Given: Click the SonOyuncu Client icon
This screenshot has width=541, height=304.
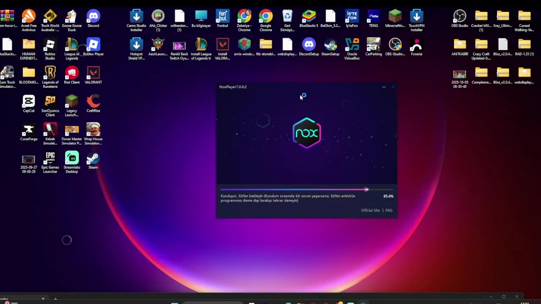Looking at the screenshot, I should click(50, 106).
